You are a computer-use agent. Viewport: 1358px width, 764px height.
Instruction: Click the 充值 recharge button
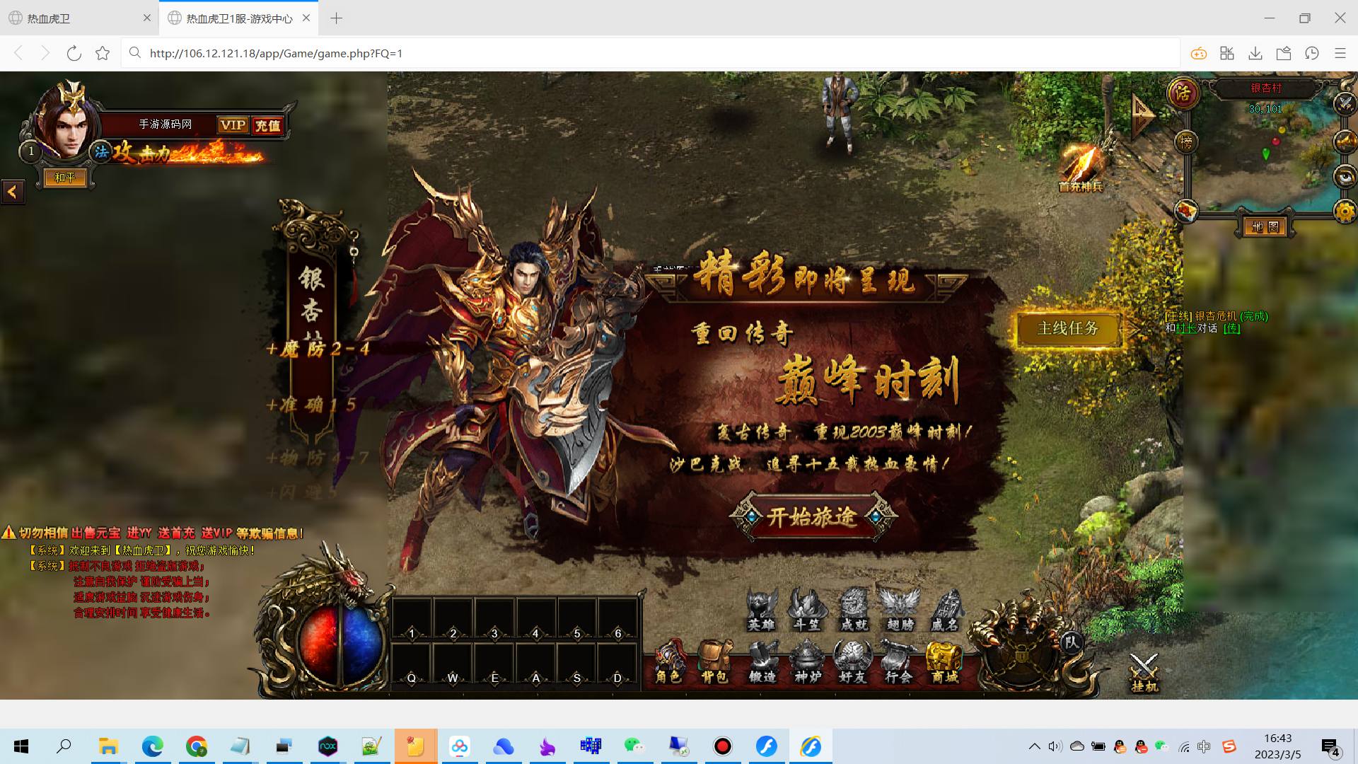267,125
